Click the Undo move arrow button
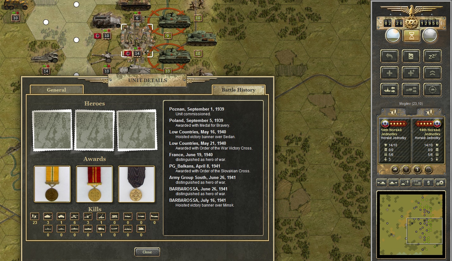 390,56
